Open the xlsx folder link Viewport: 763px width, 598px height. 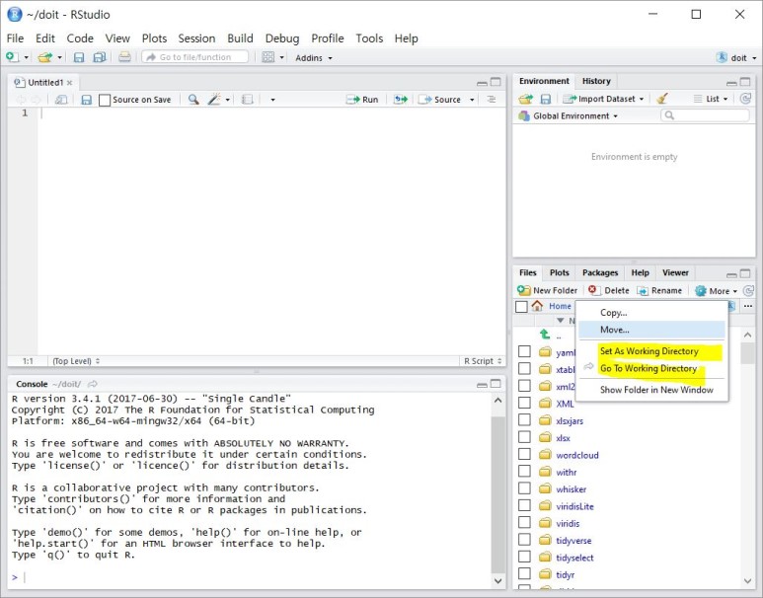pos(563,438)
